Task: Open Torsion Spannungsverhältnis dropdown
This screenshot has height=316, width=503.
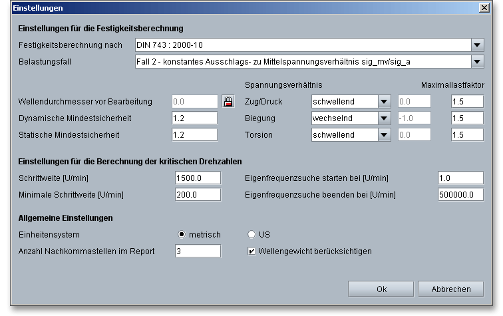Action: coord(384,134)
